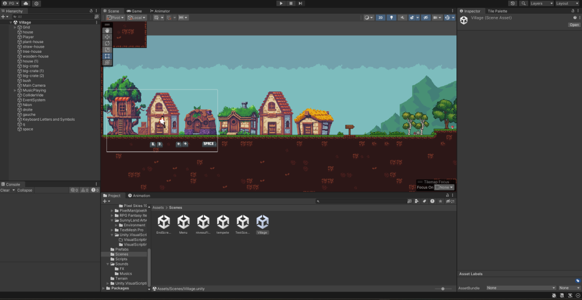582x300 pixels.
Task: Click the Village scene icon in Inspector header
Action: (464, 20)
